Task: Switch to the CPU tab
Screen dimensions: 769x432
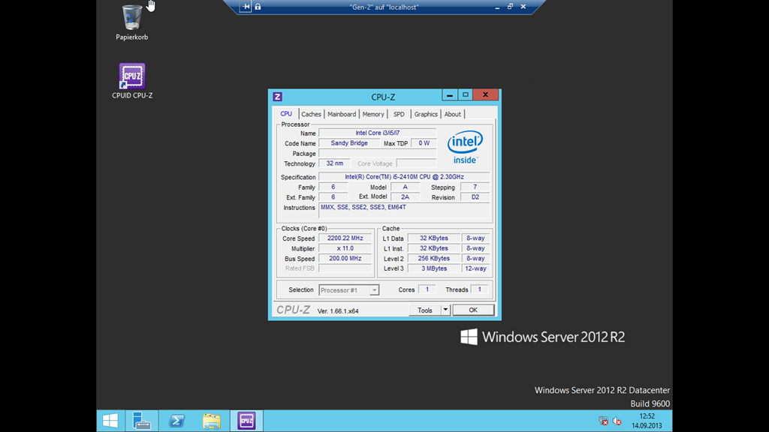Action: point(286,114)
